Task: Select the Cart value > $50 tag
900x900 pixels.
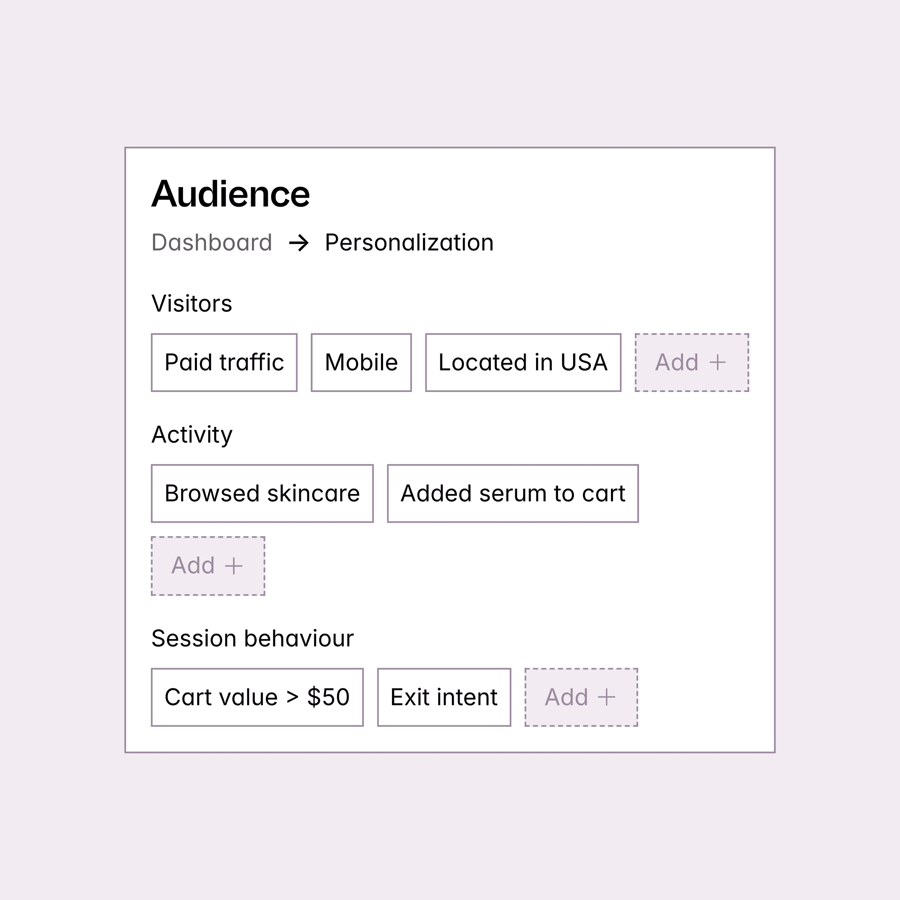Action: pyautogui.click(x=257, y=697)
